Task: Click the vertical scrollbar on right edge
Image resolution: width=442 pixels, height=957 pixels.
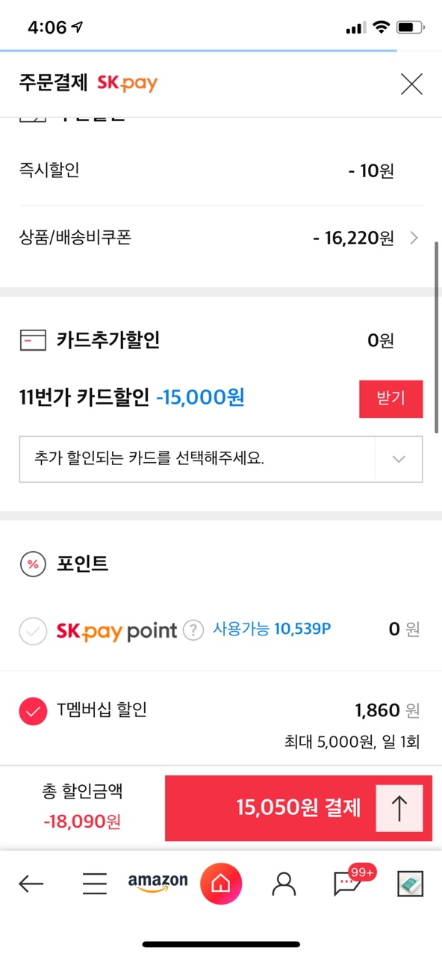Action: (437, 336)
